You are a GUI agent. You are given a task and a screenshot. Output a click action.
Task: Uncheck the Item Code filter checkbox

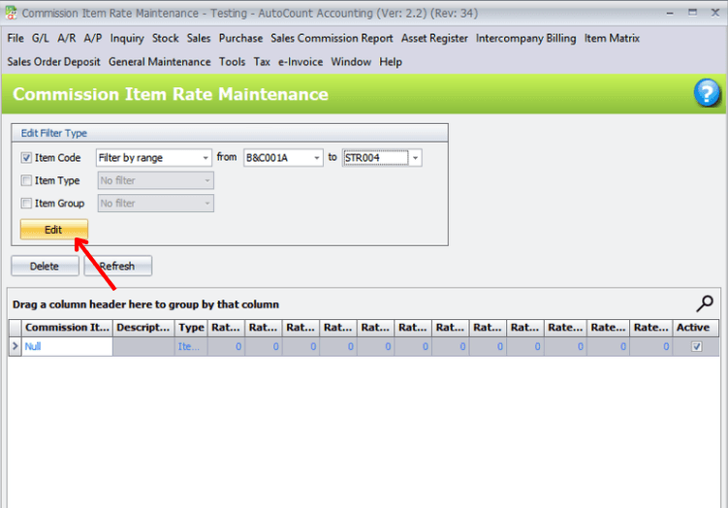point(26,158)
